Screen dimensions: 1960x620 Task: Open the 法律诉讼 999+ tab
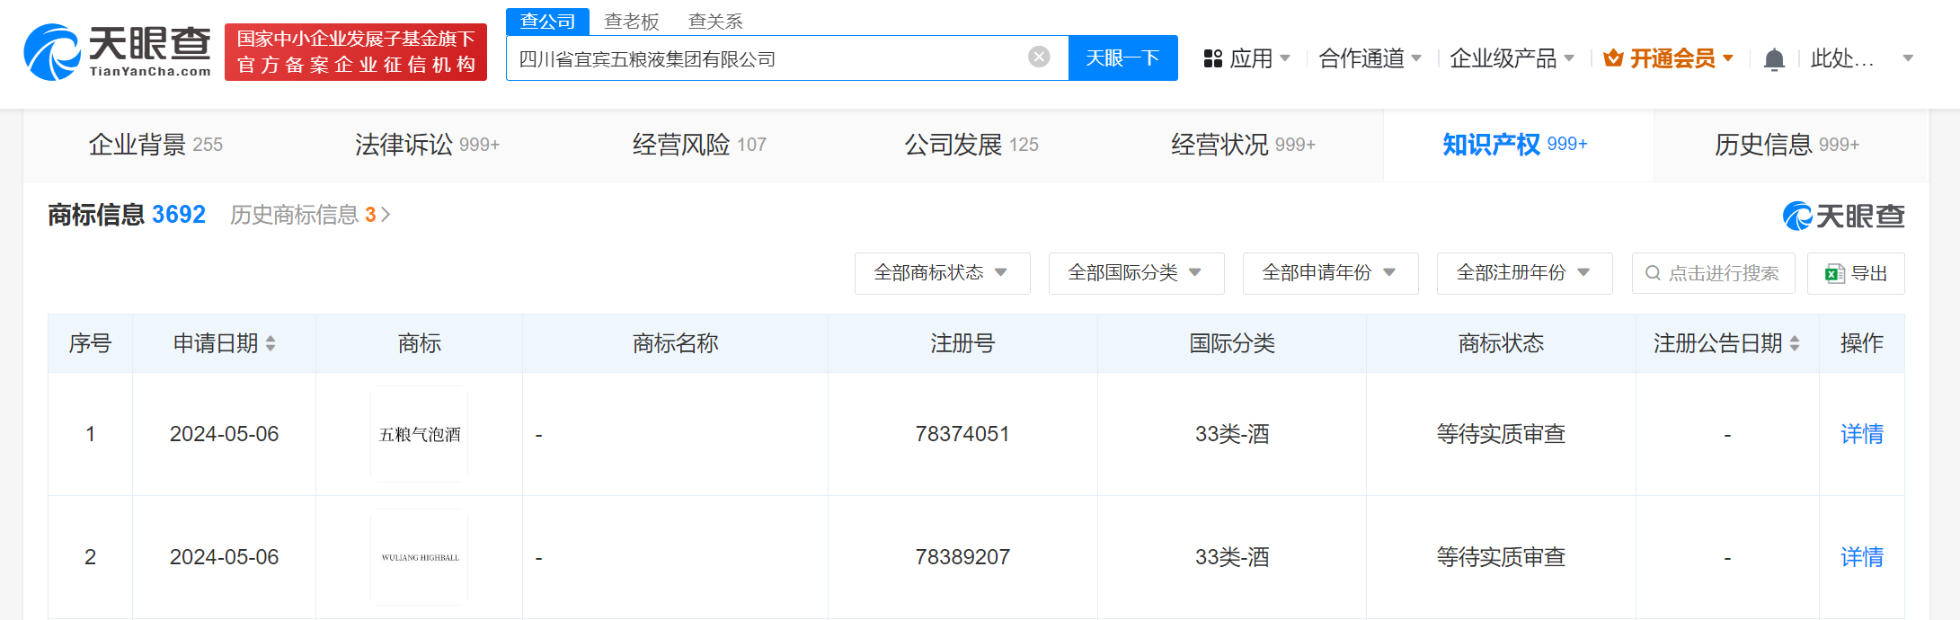tap(427, 145)
